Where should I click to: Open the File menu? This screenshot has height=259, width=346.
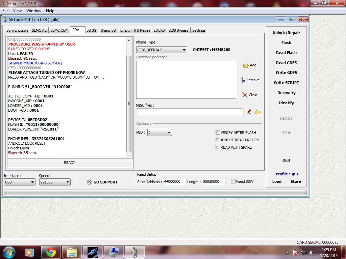tap(5, 11)
